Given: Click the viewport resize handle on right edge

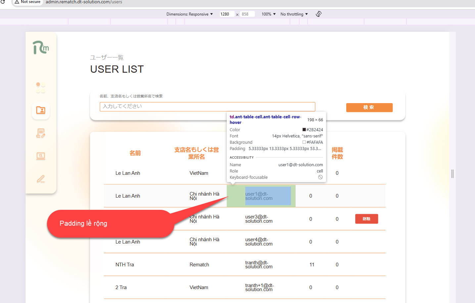Looking at the screenshot, I should (452, 174).
